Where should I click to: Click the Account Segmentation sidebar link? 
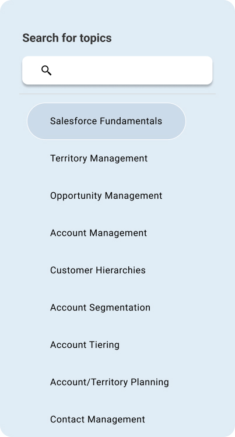coord(100,308)
